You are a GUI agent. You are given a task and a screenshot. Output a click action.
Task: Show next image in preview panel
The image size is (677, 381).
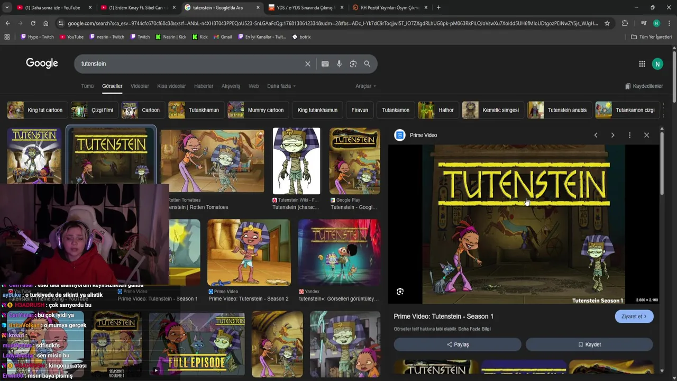pos(612,135)
